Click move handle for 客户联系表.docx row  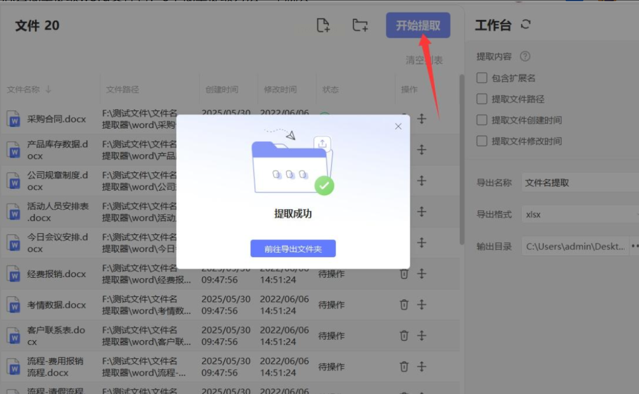pyautogui.click(x=422, y=336)
